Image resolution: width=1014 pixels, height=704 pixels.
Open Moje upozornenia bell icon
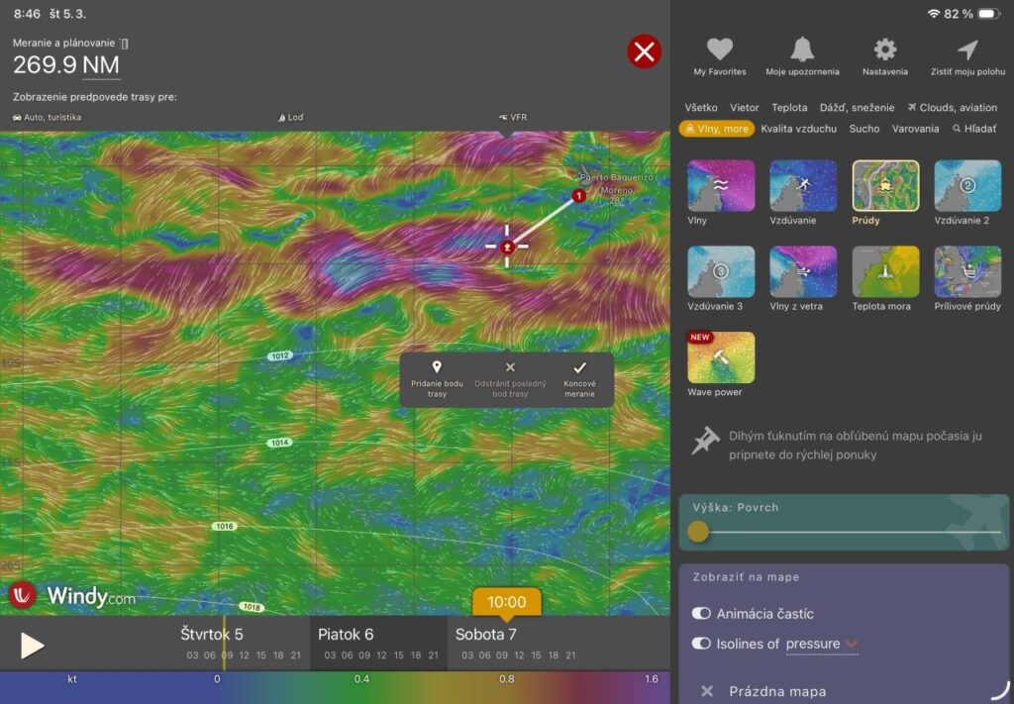pyautogui.click(x=802, y=50)
